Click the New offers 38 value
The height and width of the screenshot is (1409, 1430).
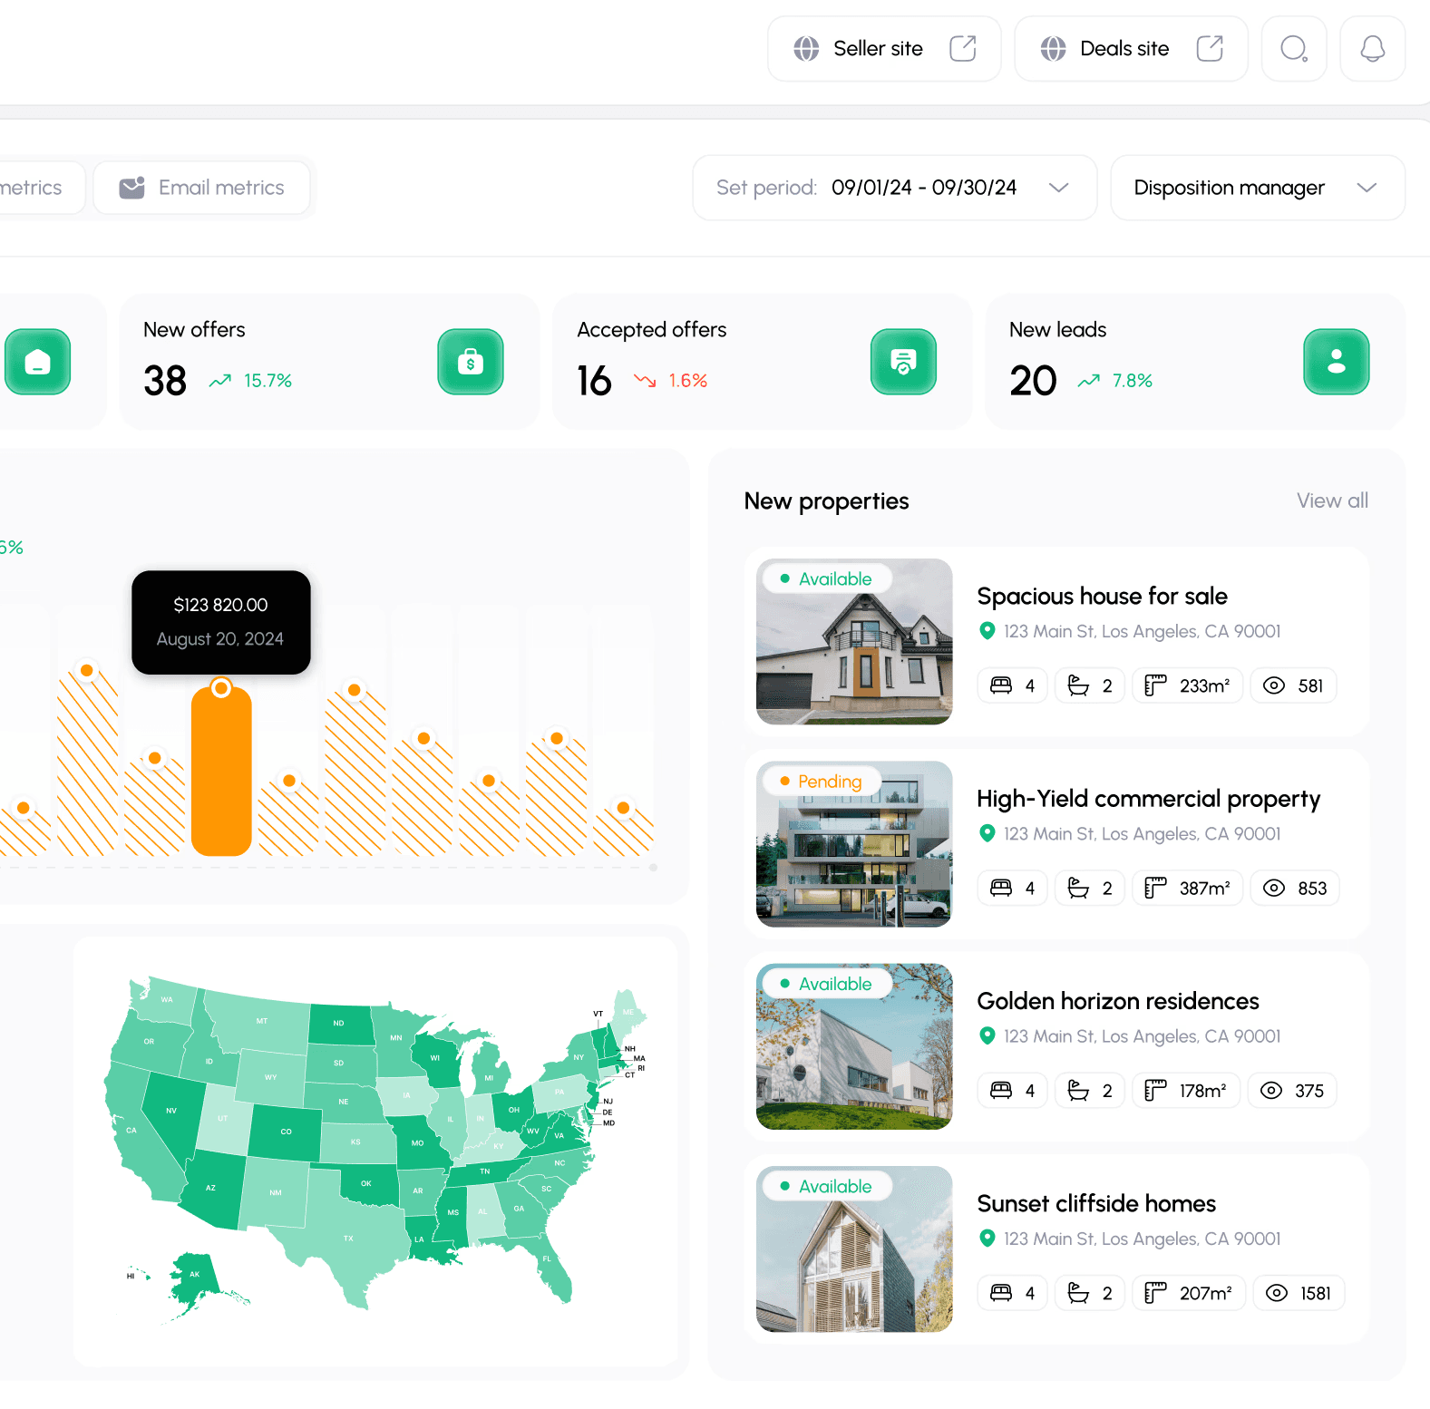pos(165,381)
